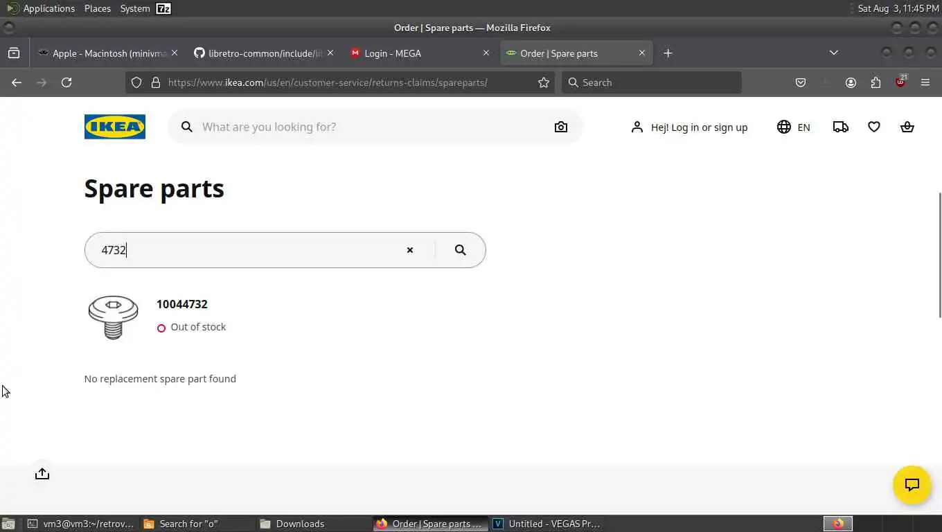
Task: Click Hej! Log in or sign up
Action: [689, 127]
